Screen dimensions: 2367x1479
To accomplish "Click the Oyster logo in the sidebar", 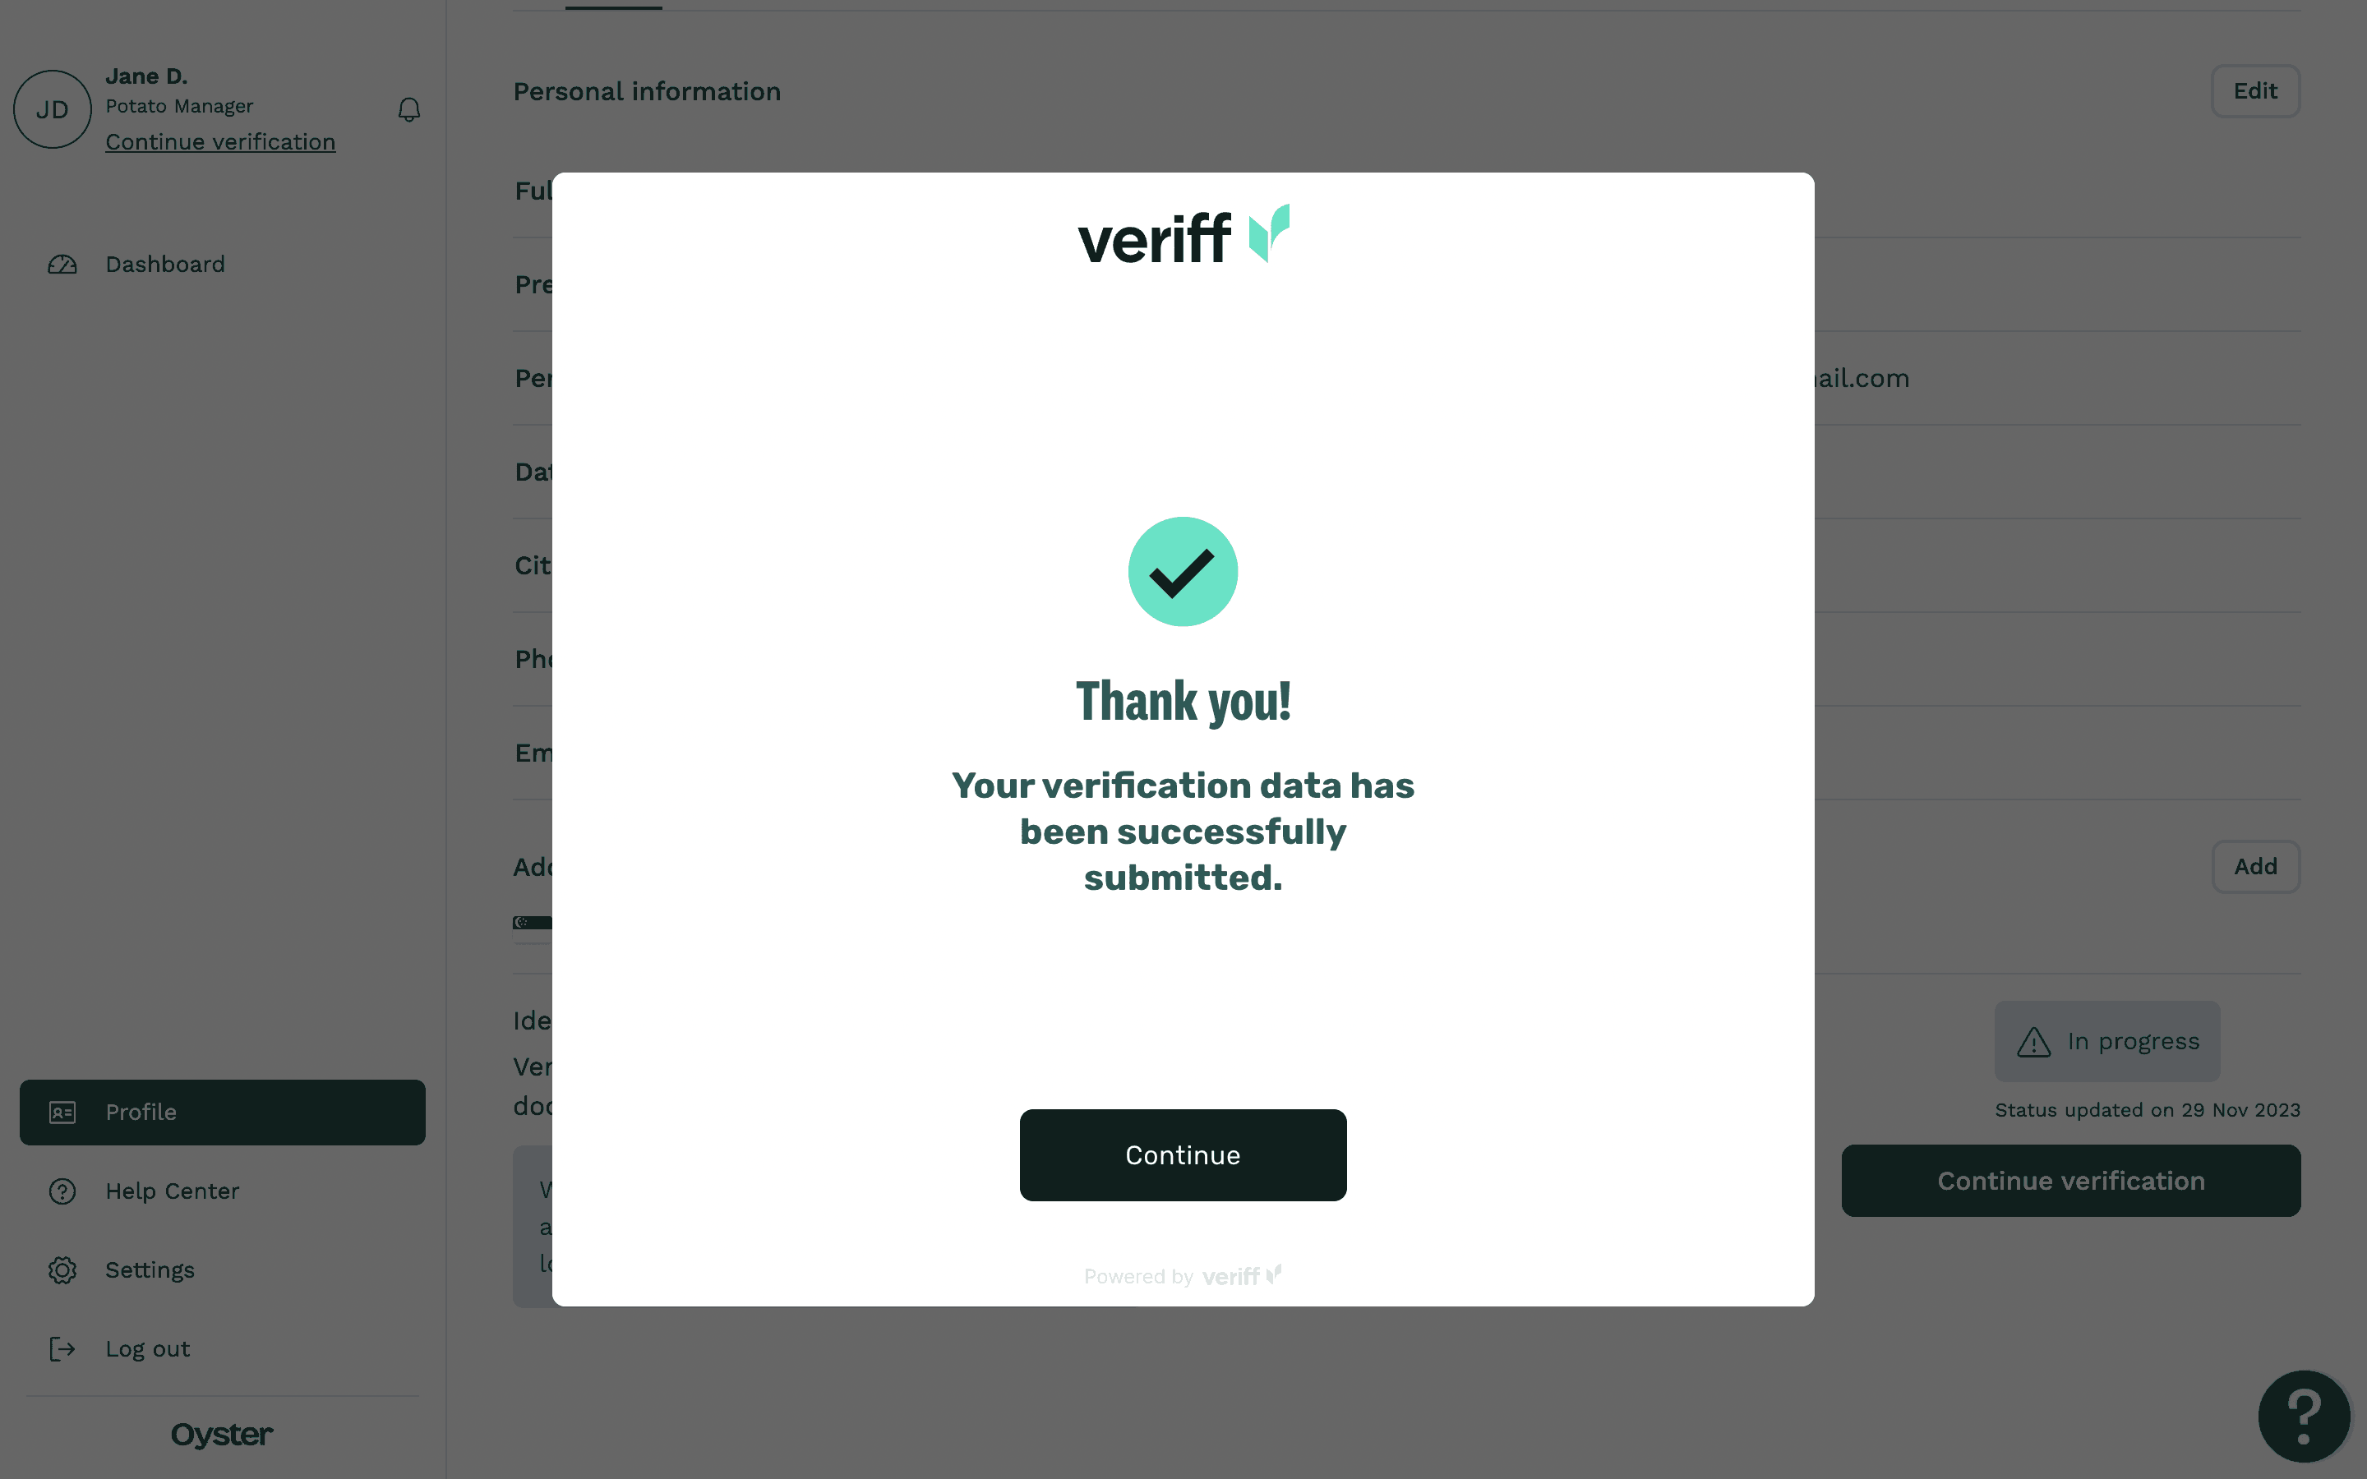I will tap(222, 1435).
